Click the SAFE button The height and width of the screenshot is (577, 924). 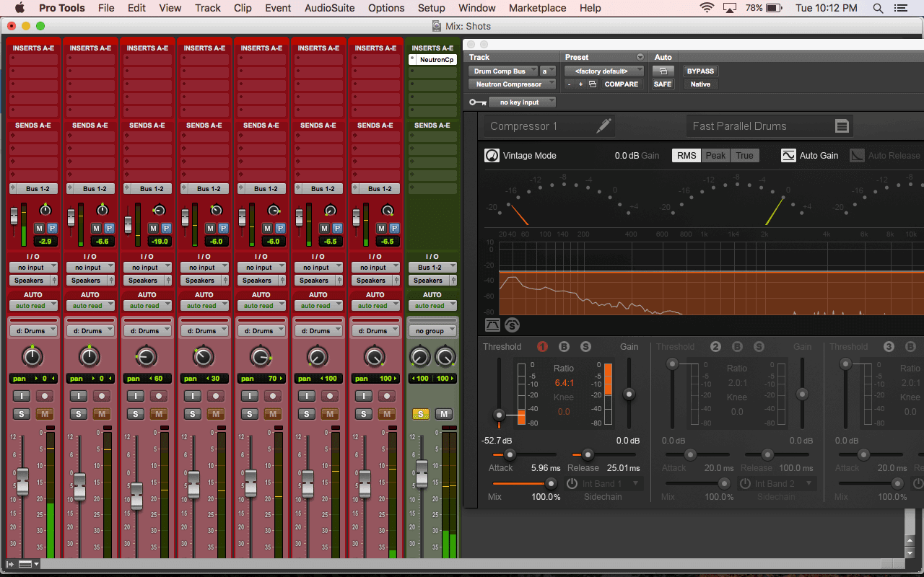[663, 84]
